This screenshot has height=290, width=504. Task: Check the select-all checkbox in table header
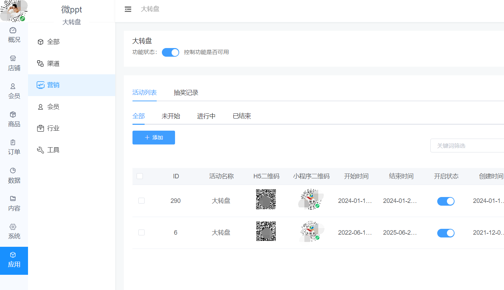[140, 176]
